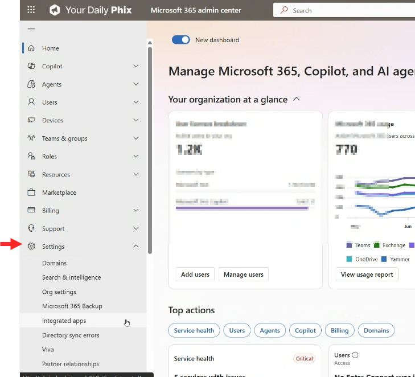Click the Microsoft 365 admin center title
The height and width of the screenshot is (377, 415).
pos(196,10)
